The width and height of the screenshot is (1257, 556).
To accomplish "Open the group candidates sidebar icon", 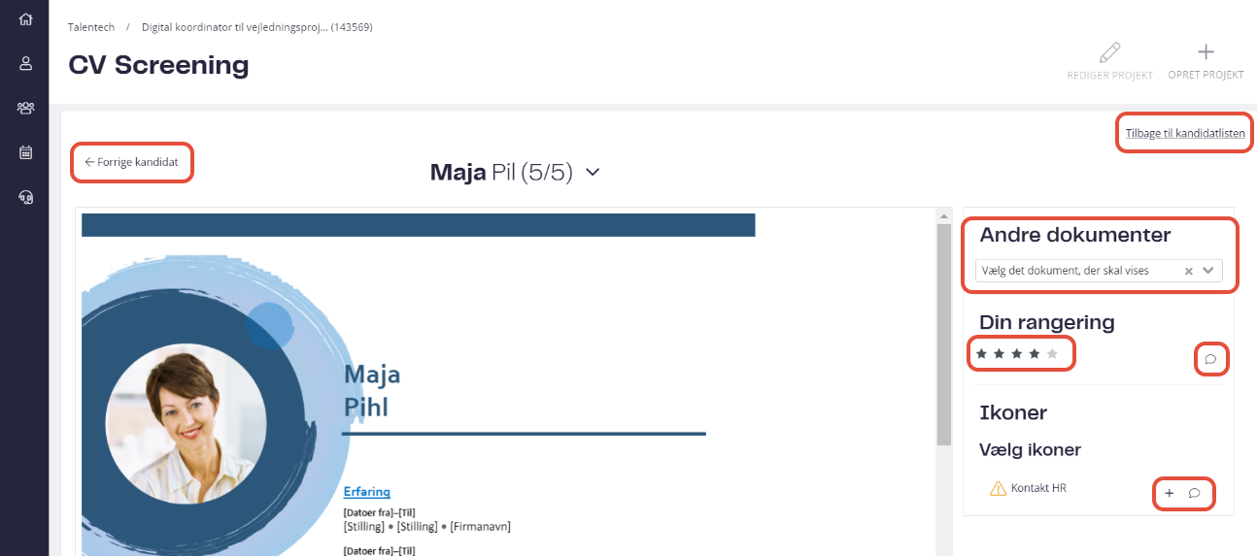I will [25, 108].
